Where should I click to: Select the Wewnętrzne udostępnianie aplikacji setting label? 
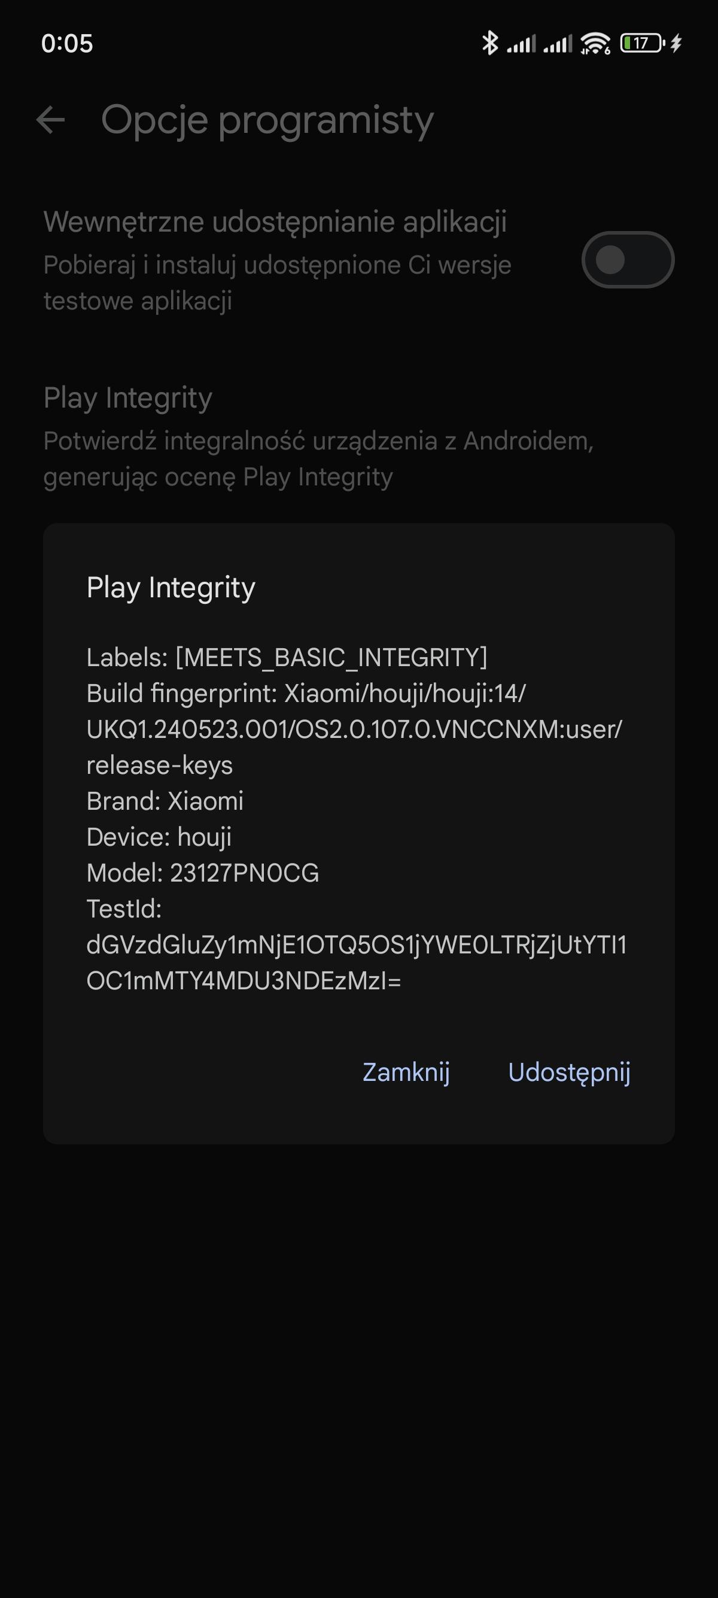(x=275, y=221)
